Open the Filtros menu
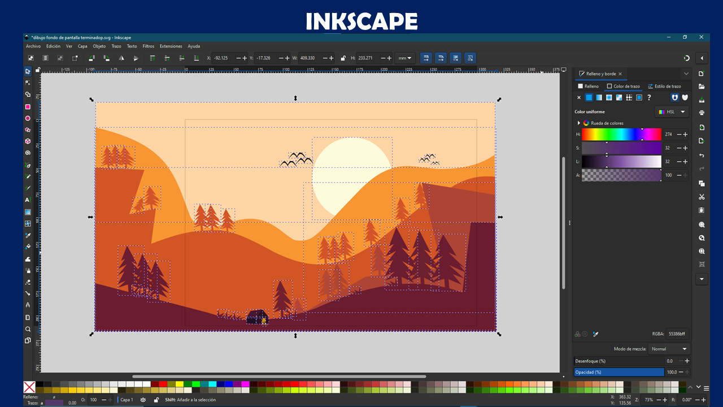The height and width of the screenshot is (407, 723). 148,46
